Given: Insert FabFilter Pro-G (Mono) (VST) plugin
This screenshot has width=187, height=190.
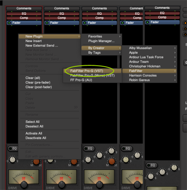Looking at the screenshot, I should 93,76.
